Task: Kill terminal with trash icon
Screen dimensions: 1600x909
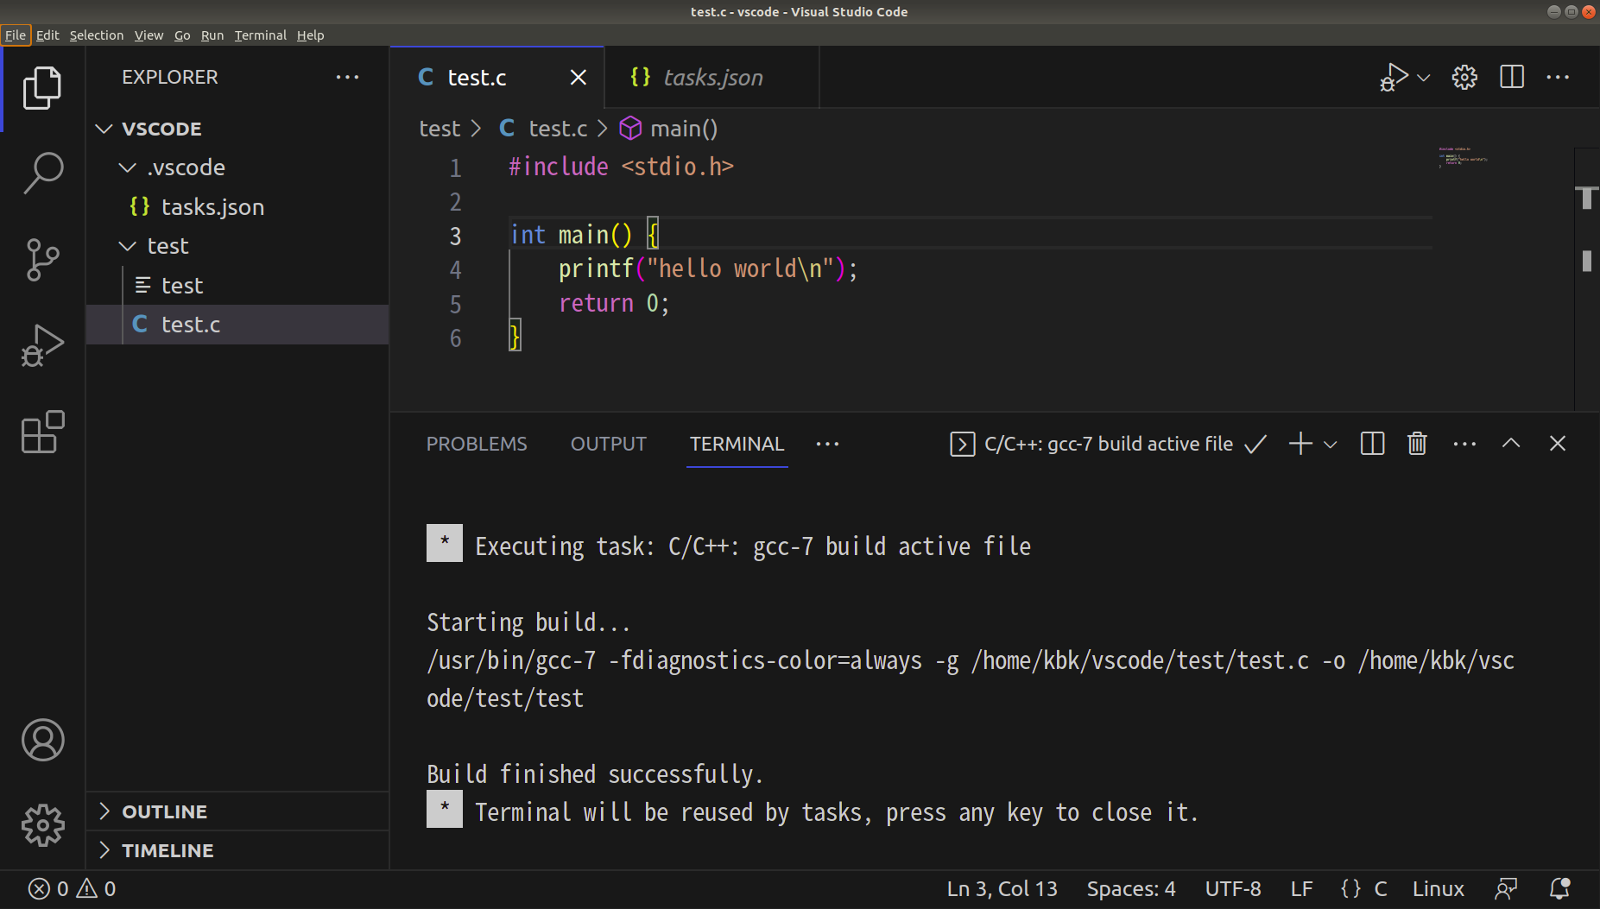Action: point(1417,444)
